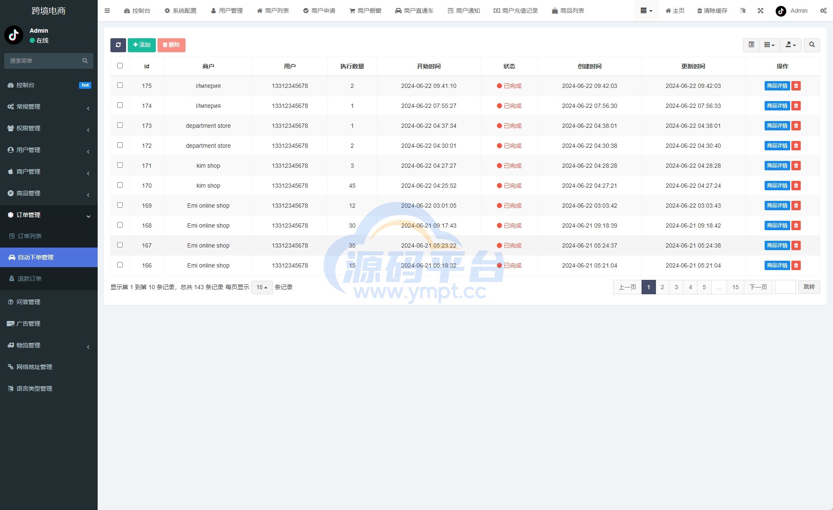Expand 商品管理 sidebar menu
The width and height of the screenshot is (833, 510).
click(x=49, y=194)
